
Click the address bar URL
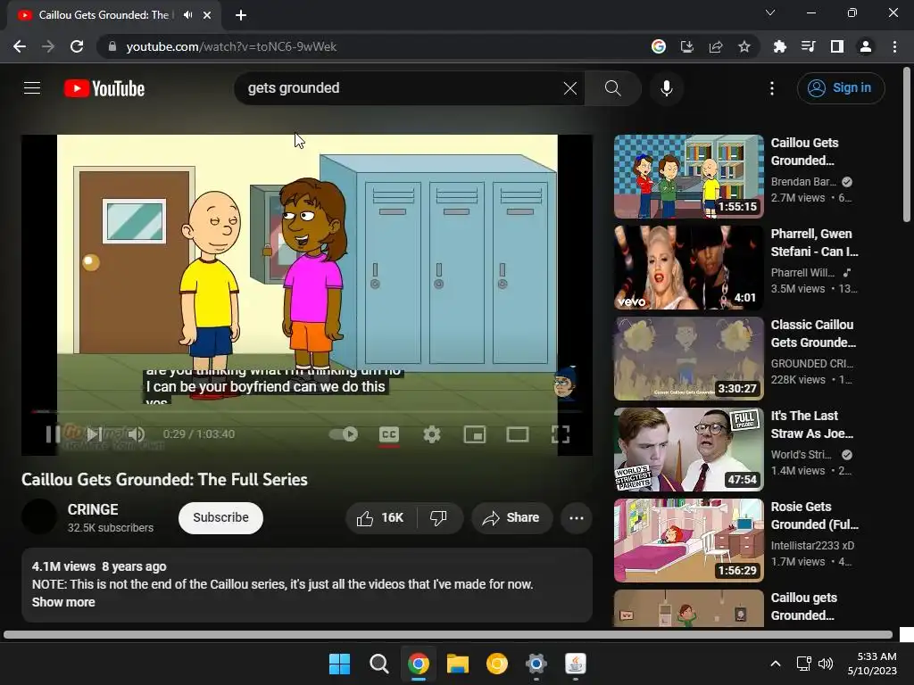(x=231, y=46)
